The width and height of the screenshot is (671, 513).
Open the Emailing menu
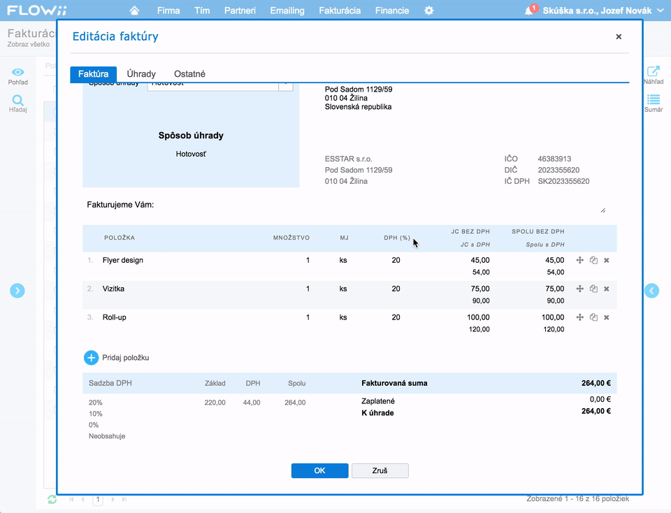pos(287,10)
